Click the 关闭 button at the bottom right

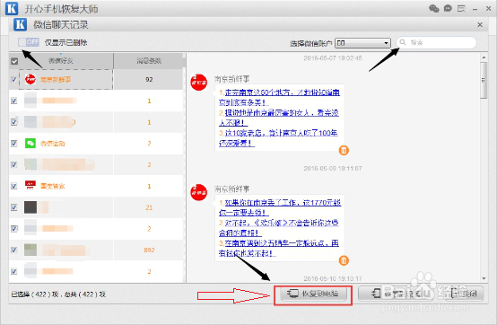coord(464,294)
